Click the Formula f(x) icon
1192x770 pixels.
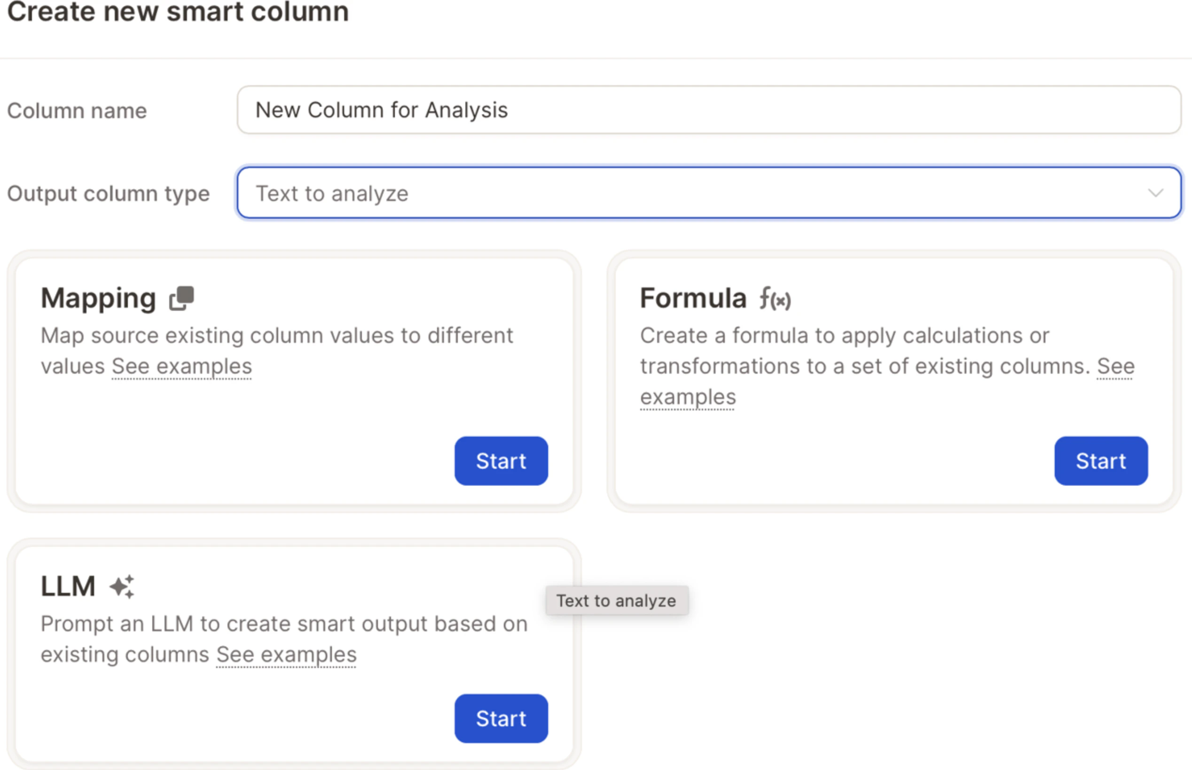click(x=775, y=299)
